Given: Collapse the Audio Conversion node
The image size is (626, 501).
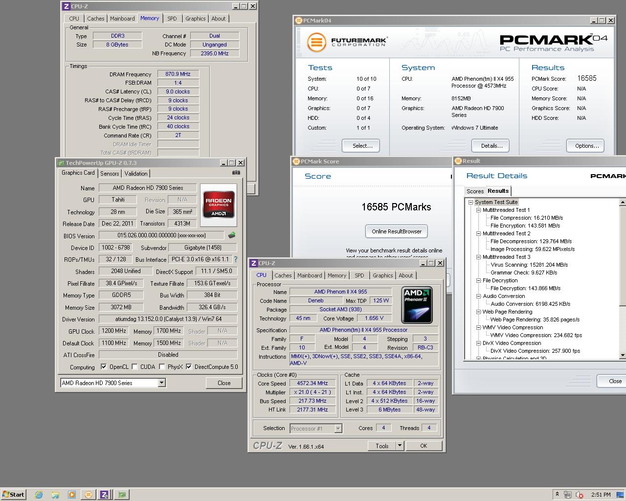Looking at the screenshot, I should [479, 296].
